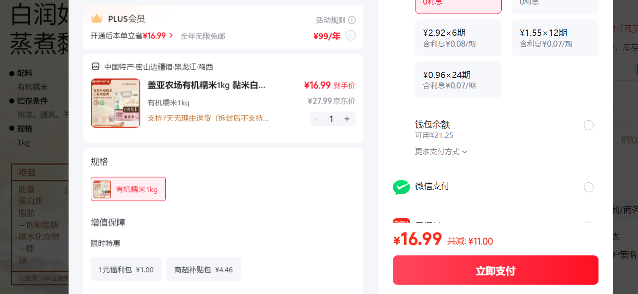
Task: Select 微信支付 payment radio button
Action: pos(589,187)
